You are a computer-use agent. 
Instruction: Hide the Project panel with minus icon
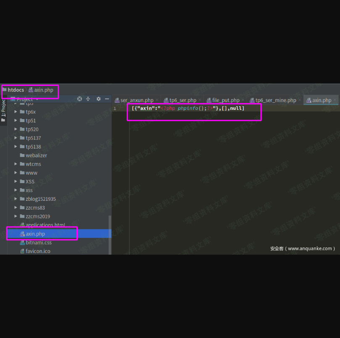point(107,99)
